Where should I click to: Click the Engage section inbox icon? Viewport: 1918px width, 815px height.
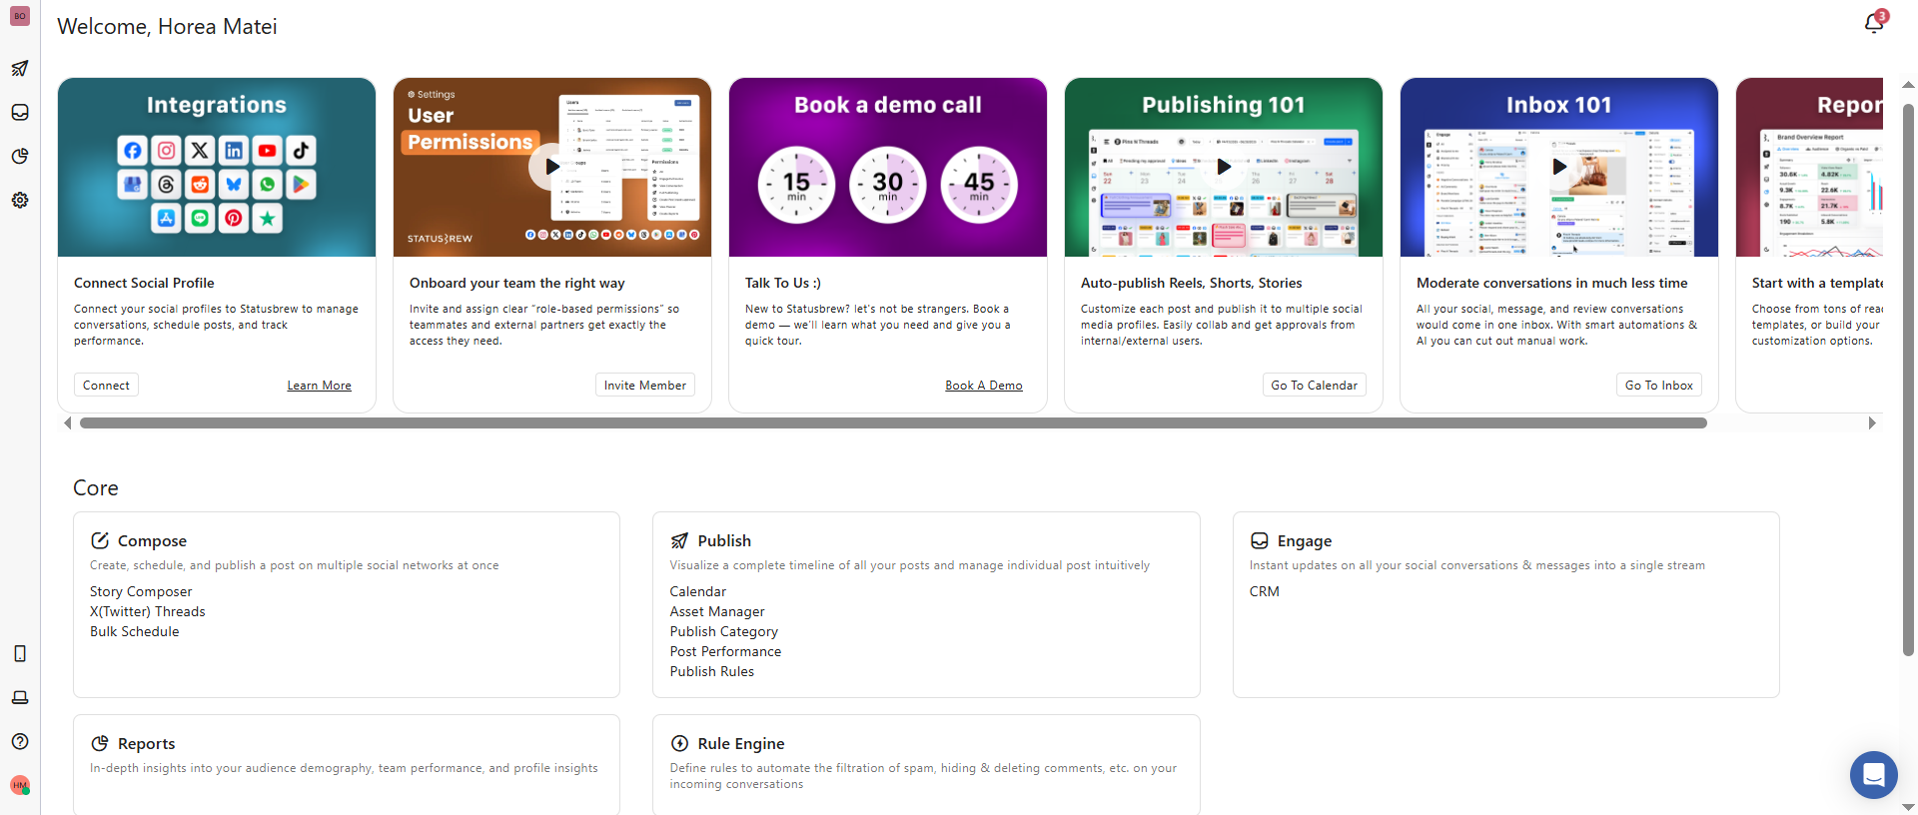(1259, 540)
